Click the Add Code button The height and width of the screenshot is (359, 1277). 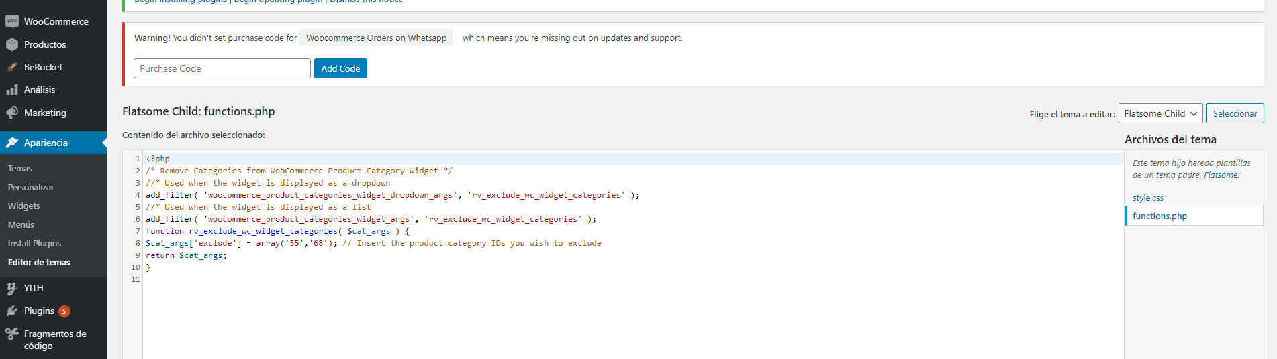coord(340,68)
